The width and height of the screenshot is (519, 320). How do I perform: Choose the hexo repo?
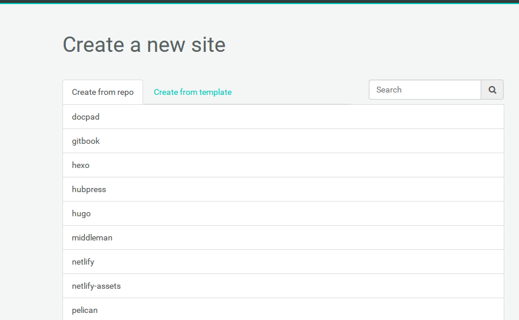coord(283,165)
